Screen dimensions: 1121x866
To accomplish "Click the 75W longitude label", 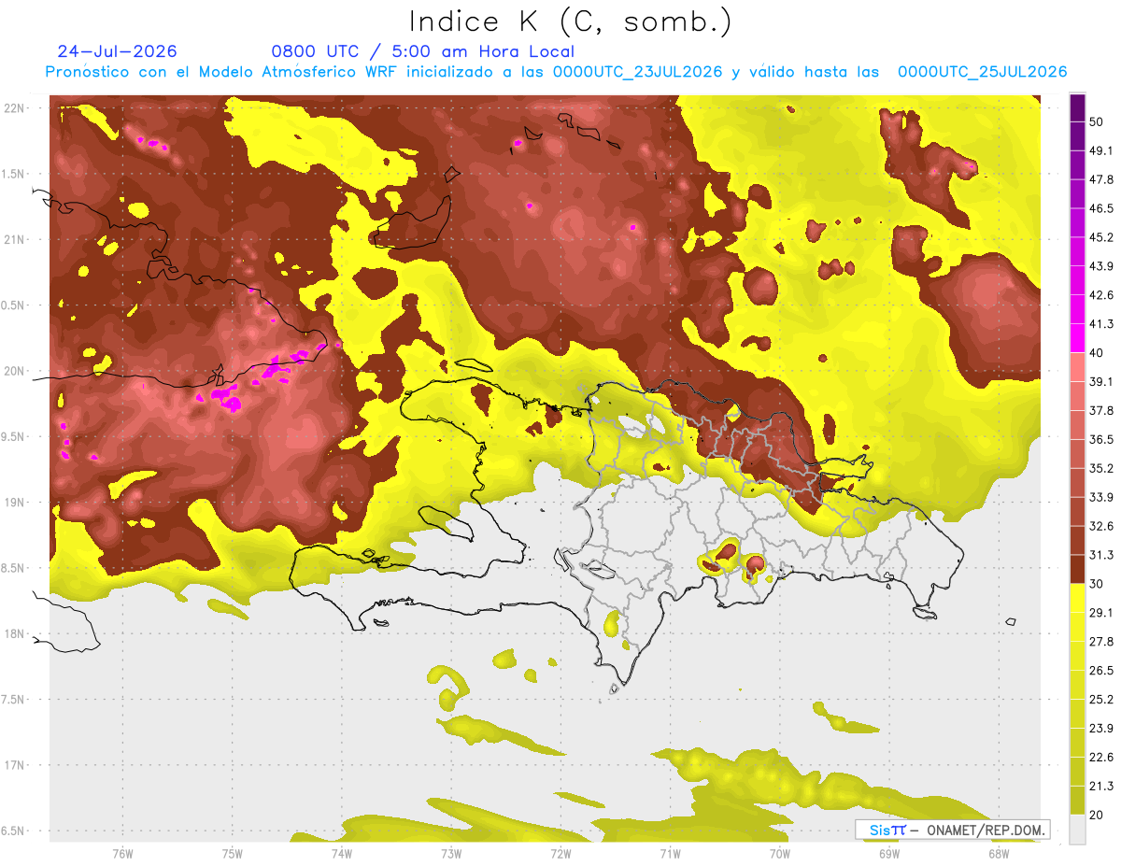I will (x=232, y=854).
